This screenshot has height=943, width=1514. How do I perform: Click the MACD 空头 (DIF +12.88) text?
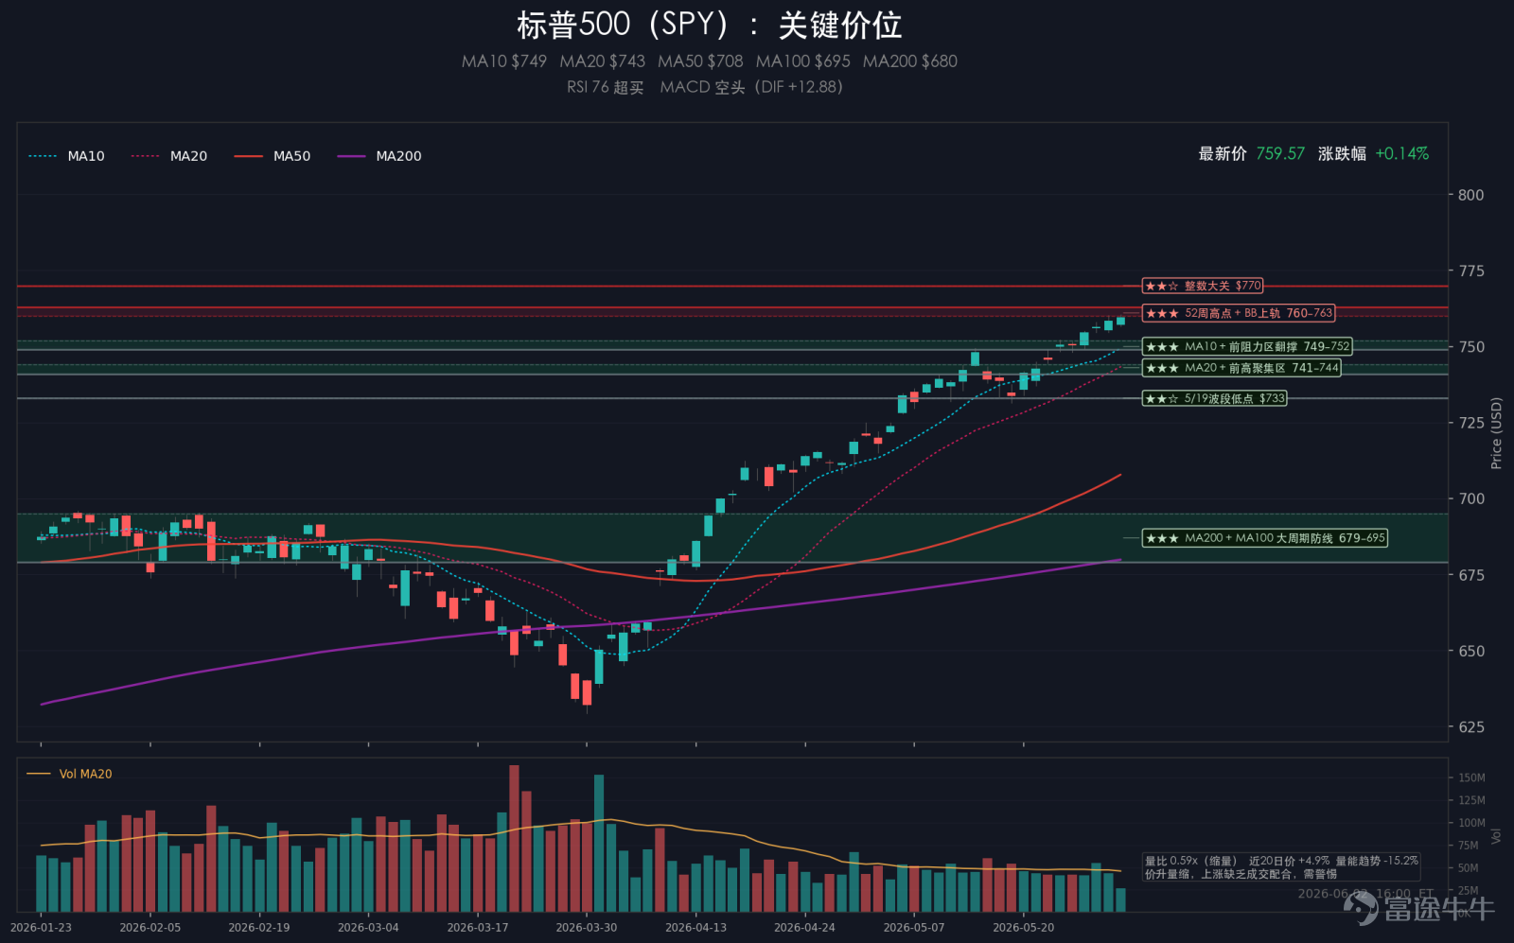(751, 87)
